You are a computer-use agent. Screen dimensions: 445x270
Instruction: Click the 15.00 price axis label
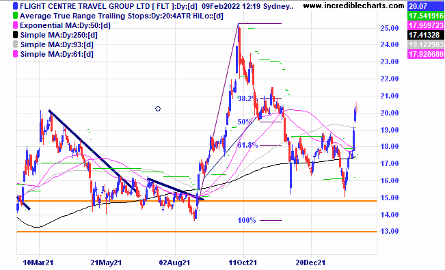(390, 198)
